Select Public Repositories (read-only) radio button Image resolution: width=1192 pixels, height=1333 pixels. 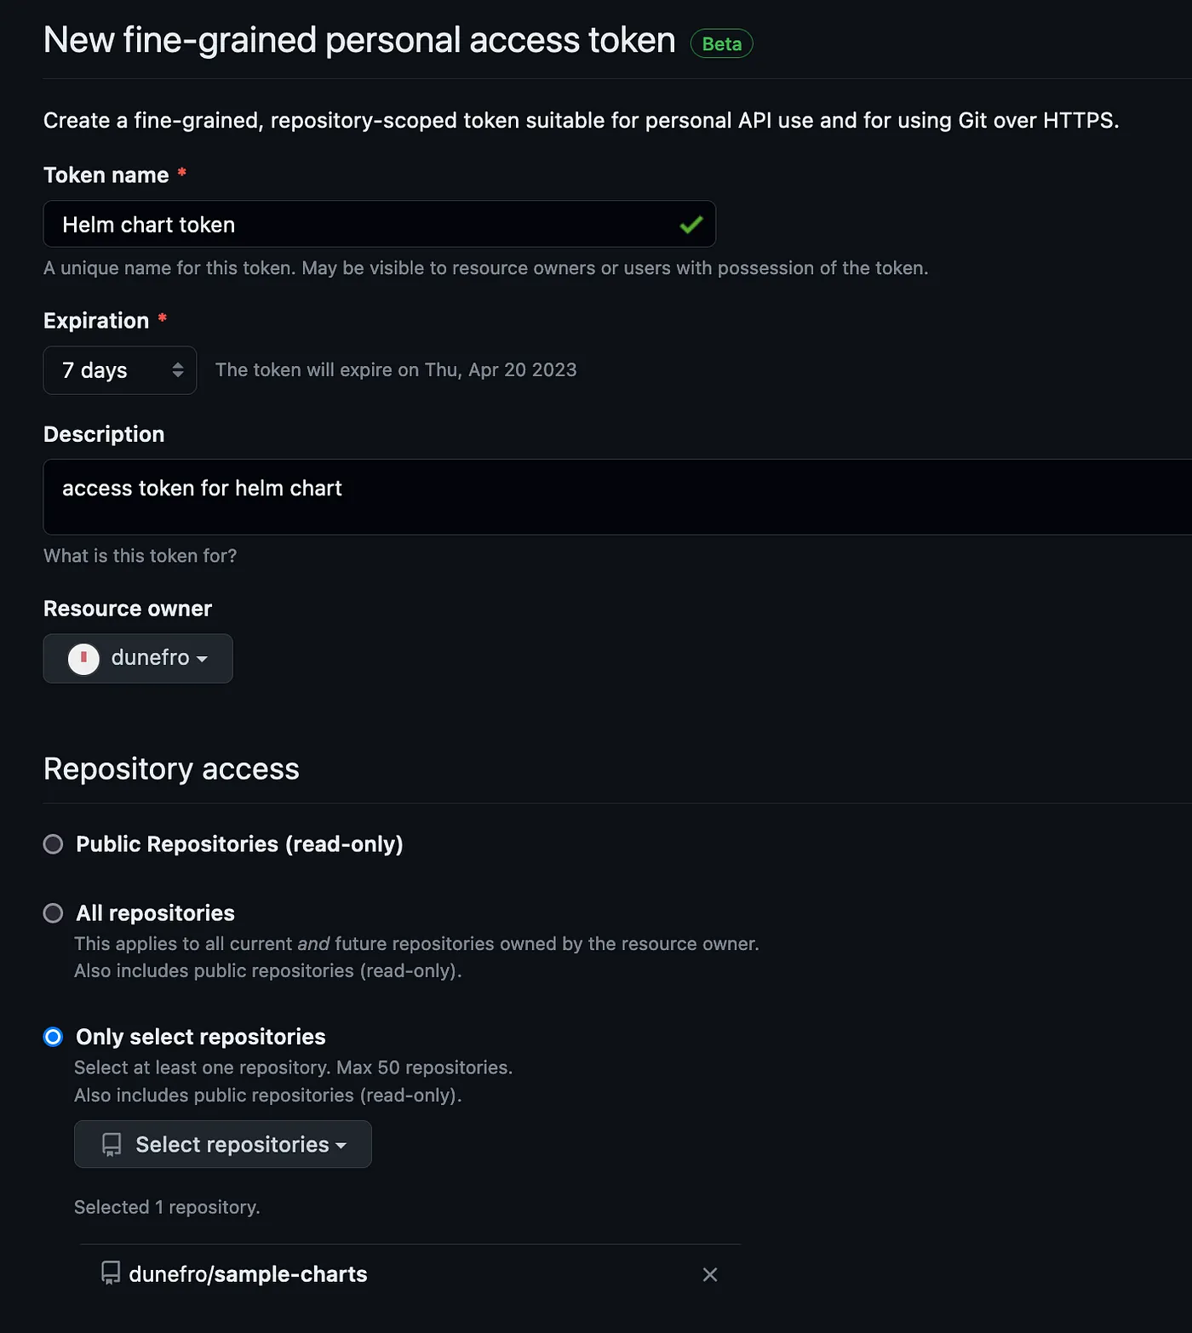point(53,844)
